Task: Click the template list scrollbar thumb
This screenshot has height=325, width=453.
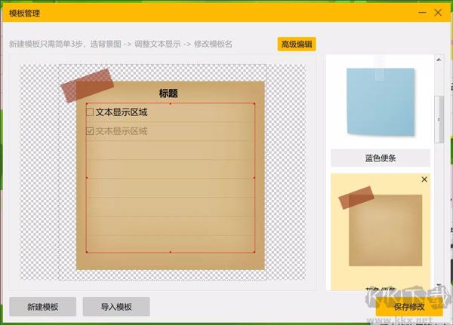Action: pyautogui.click(x=439, y=119)
